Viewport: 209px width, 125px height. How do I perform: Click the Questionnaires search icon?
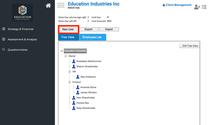[x=4, y=49]
